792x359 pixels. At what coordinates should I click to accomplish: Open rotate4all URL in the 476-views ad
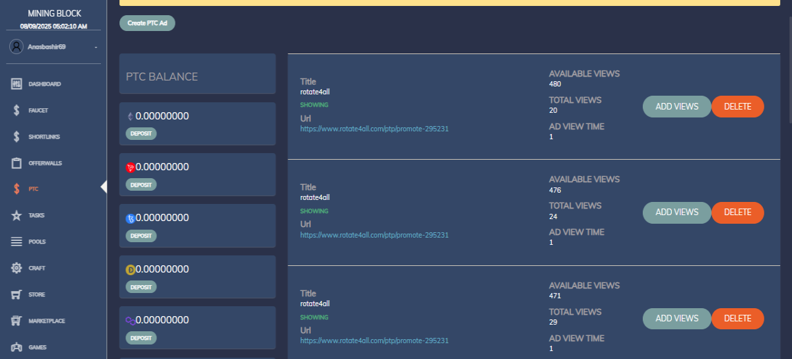[x=374, y=235]
